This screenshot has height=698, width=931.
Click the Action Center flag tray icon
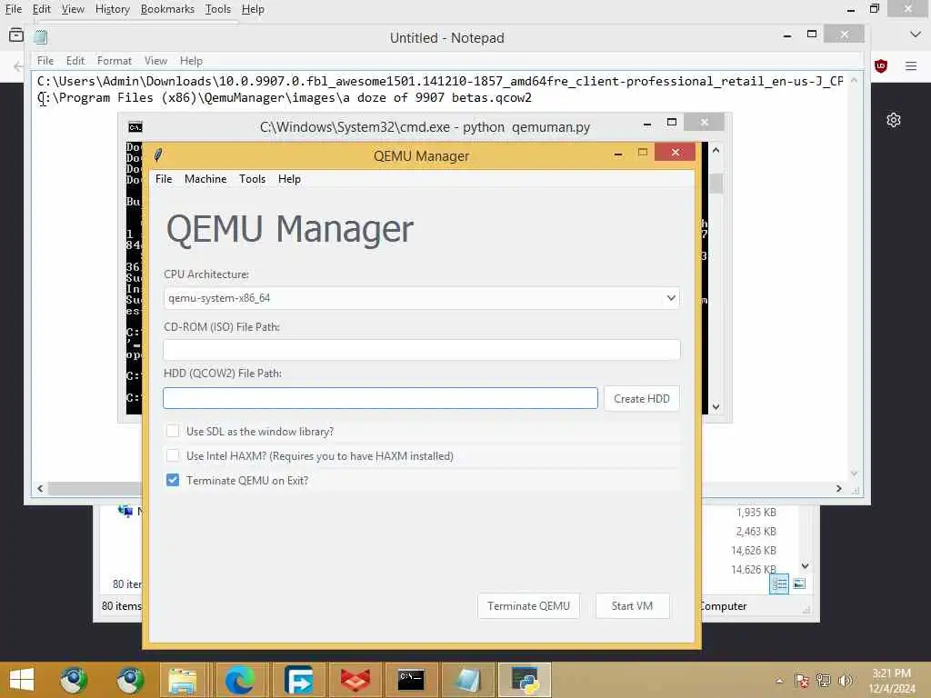point(802,680)
